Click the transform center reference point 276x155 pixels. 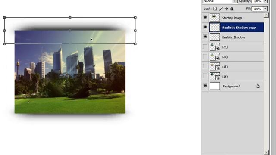[70, 31]
